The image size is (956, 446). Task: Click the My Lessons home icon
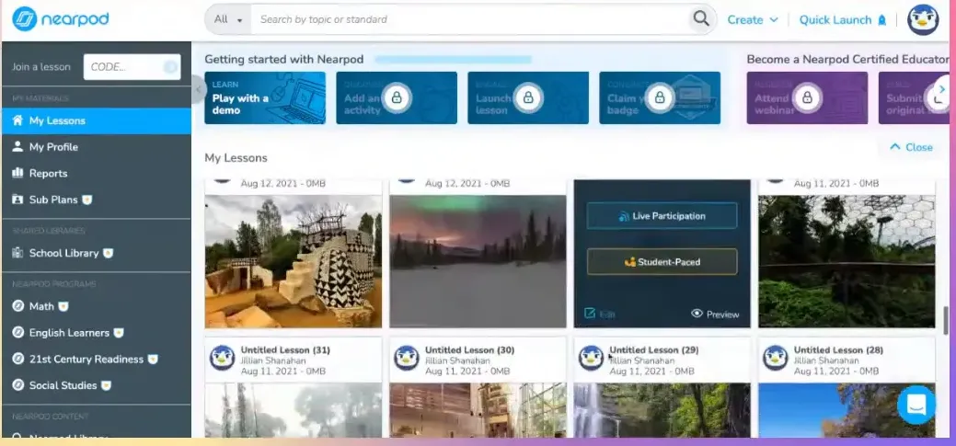[17, 120]
